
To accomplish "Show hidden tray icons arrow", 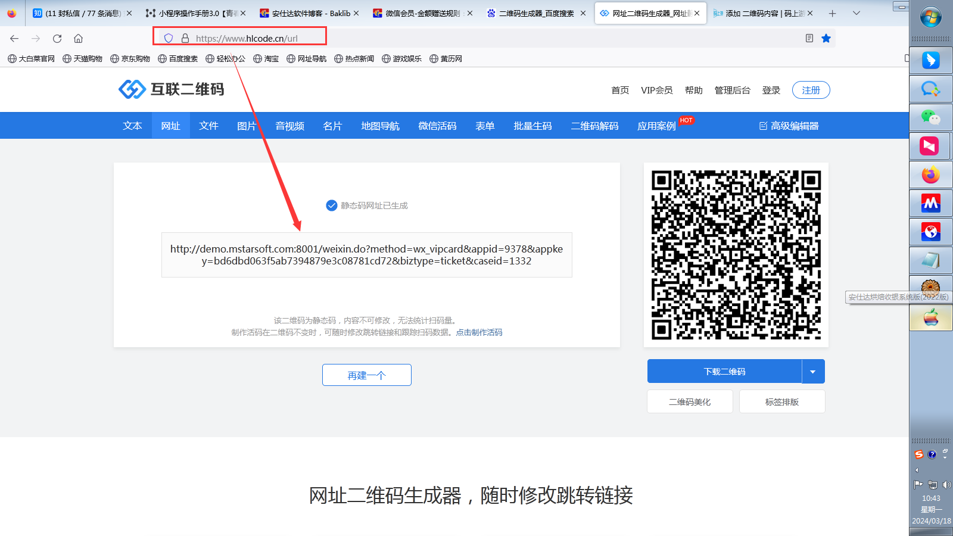I will [x=917, y=470].
